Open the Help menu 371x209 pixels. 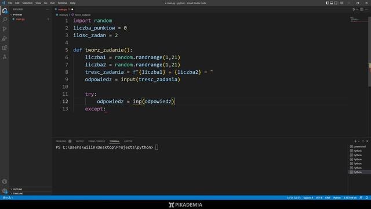pyautogui.click(x=72, y=3)
